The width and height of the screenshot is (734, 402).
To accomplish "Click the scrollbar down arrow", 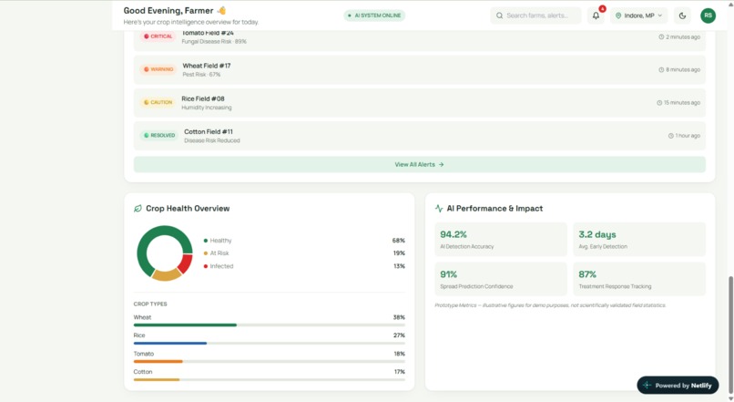I will [x=730, y=398].
